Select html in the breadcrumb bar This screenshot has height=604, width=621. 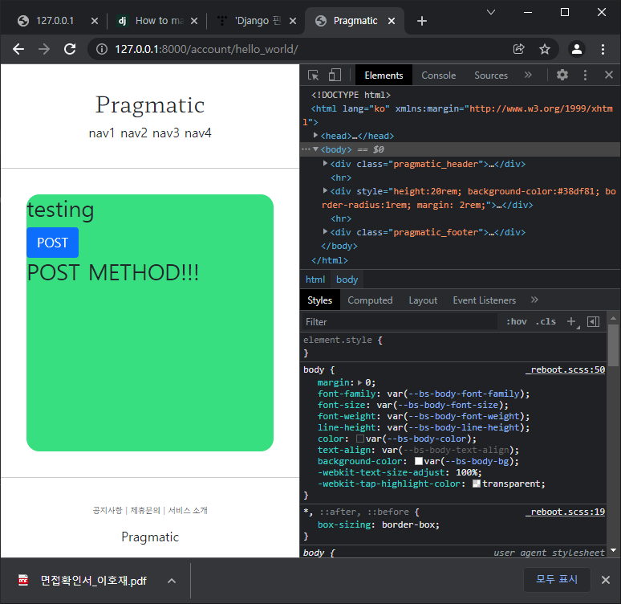point(315,280)
